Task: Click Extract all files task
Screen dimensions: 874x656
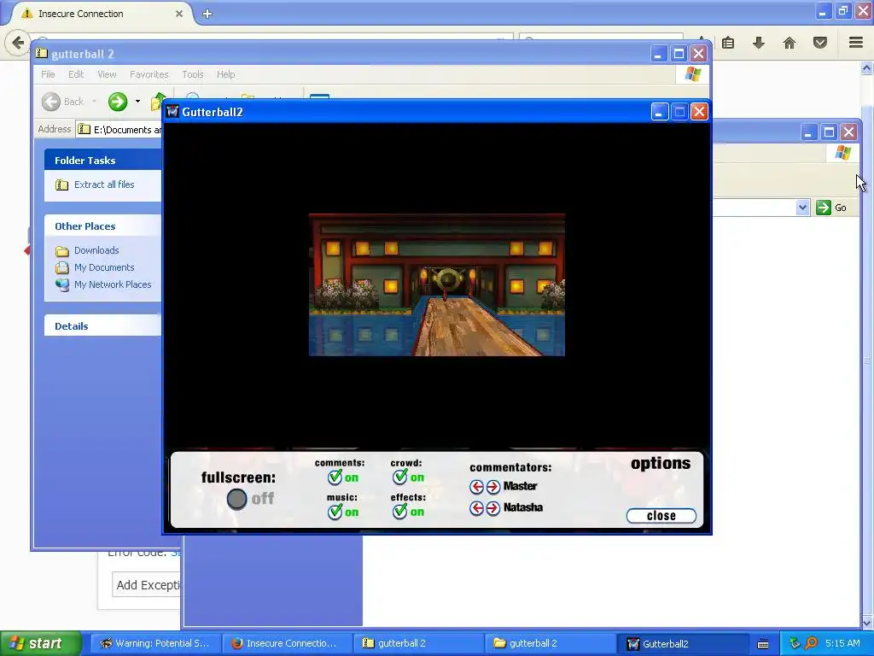Action: (x=104, y=184)
